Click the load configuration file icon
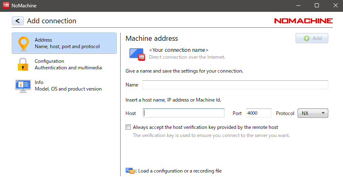This screenshot has height=177, width=343. click(130, 171)
